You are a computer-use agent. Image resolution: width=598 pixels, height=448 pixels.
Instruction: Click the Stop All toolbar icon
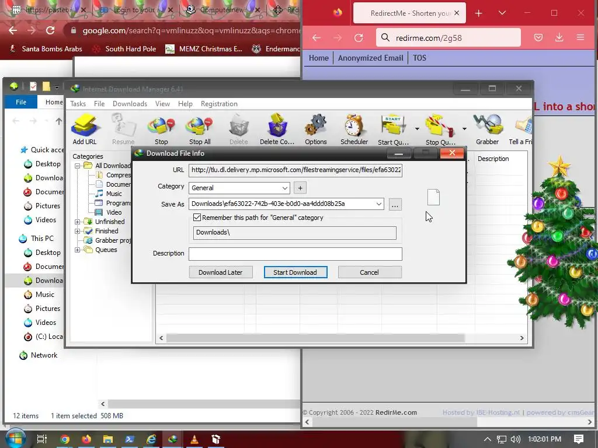200,129
